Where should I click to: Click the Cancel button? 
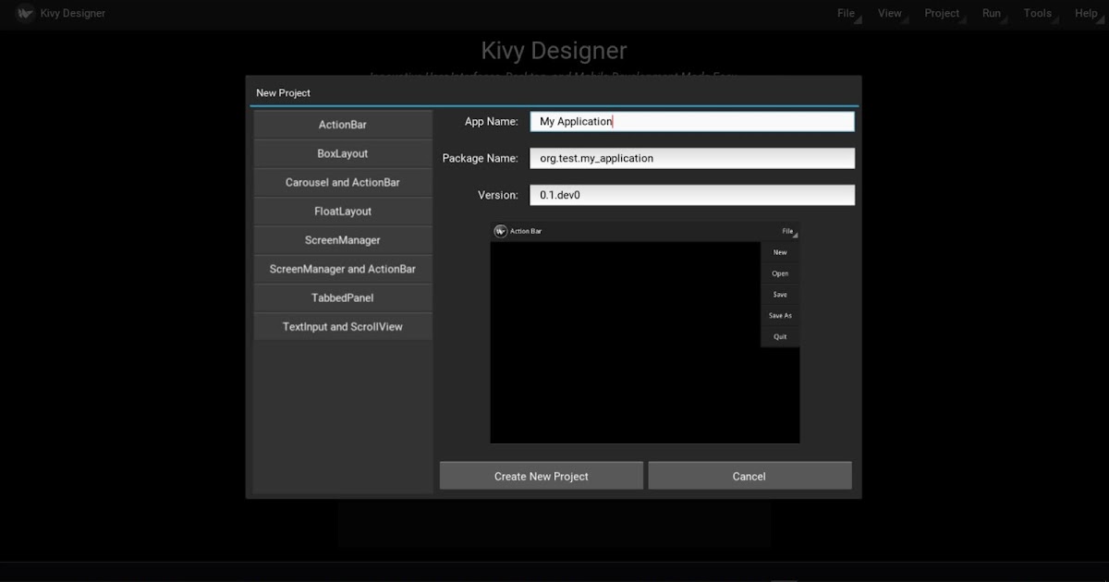click(749, 475)
